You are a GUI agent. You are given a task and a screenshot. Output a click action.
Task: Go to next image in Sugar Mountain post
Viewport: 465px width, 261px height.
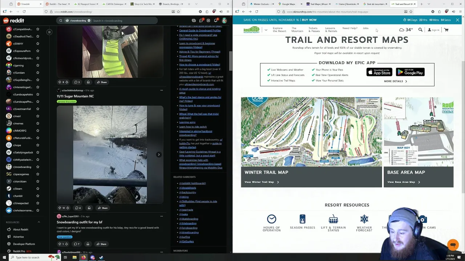pos(159,155)
